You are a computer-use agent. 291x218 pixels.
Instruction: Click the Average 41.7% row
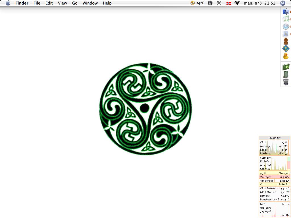point(274,146)
